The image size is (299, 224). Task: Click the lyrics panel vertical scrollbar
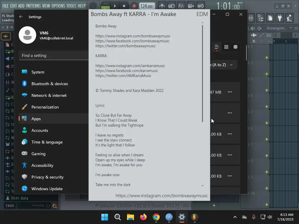click(202, 73)
